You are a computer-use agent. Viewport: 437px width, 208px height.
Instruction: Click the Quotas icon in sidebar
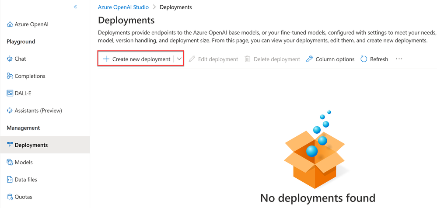10,197
